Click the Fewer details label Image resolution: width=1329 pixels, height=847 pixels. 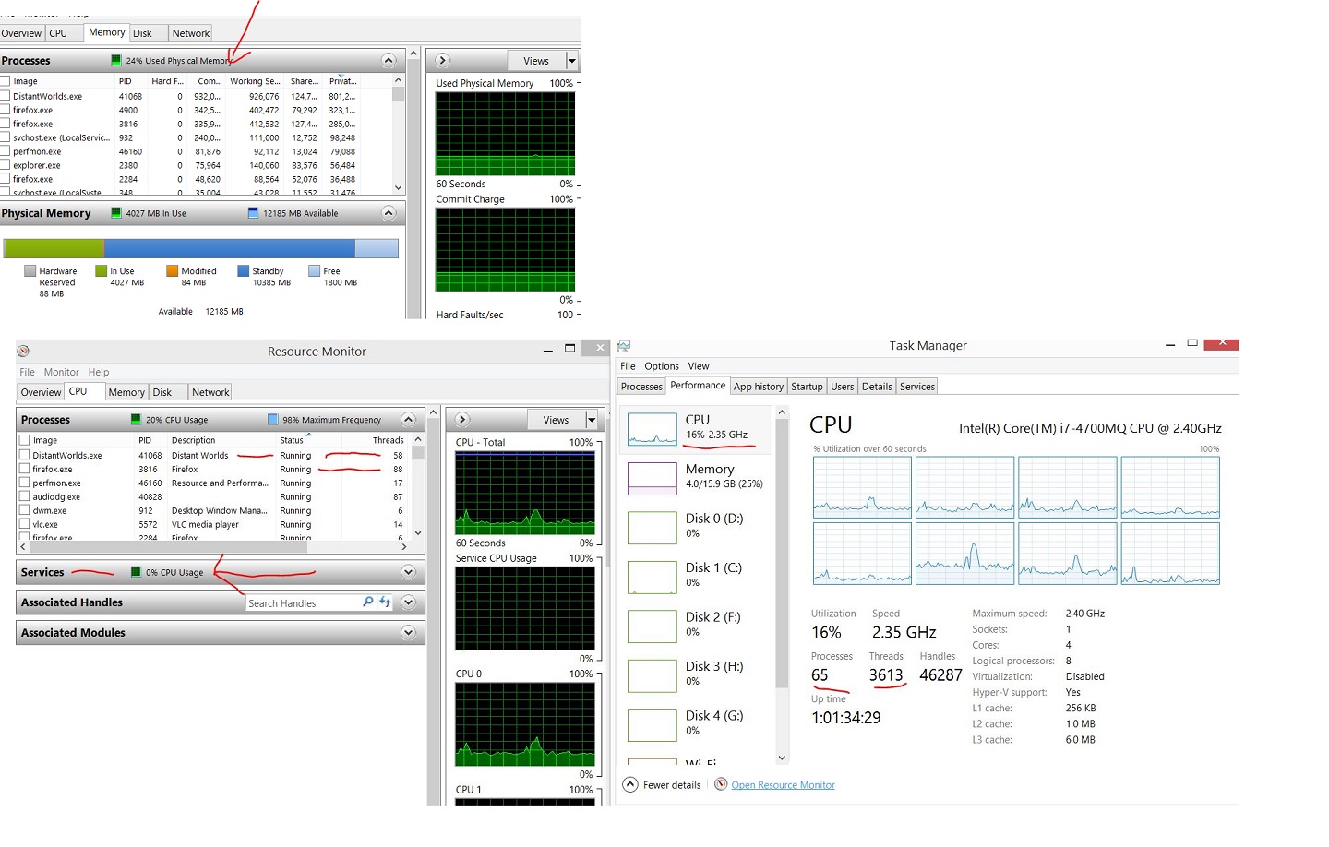point(672,785)
